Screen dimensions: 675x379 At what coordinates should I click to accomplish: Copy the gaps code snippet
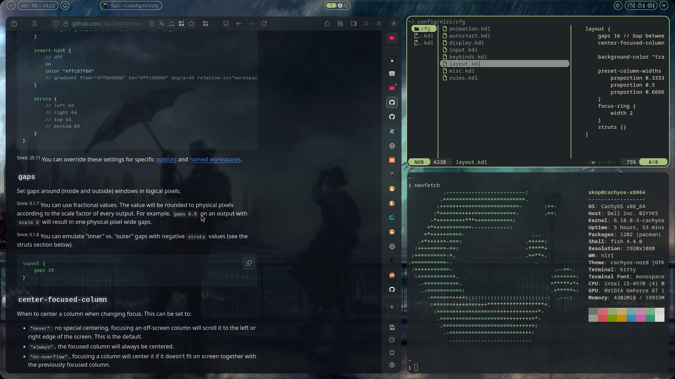click(249, 263)
